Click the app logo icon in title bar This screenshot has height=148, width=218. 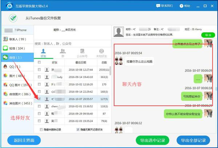(9, 6)
